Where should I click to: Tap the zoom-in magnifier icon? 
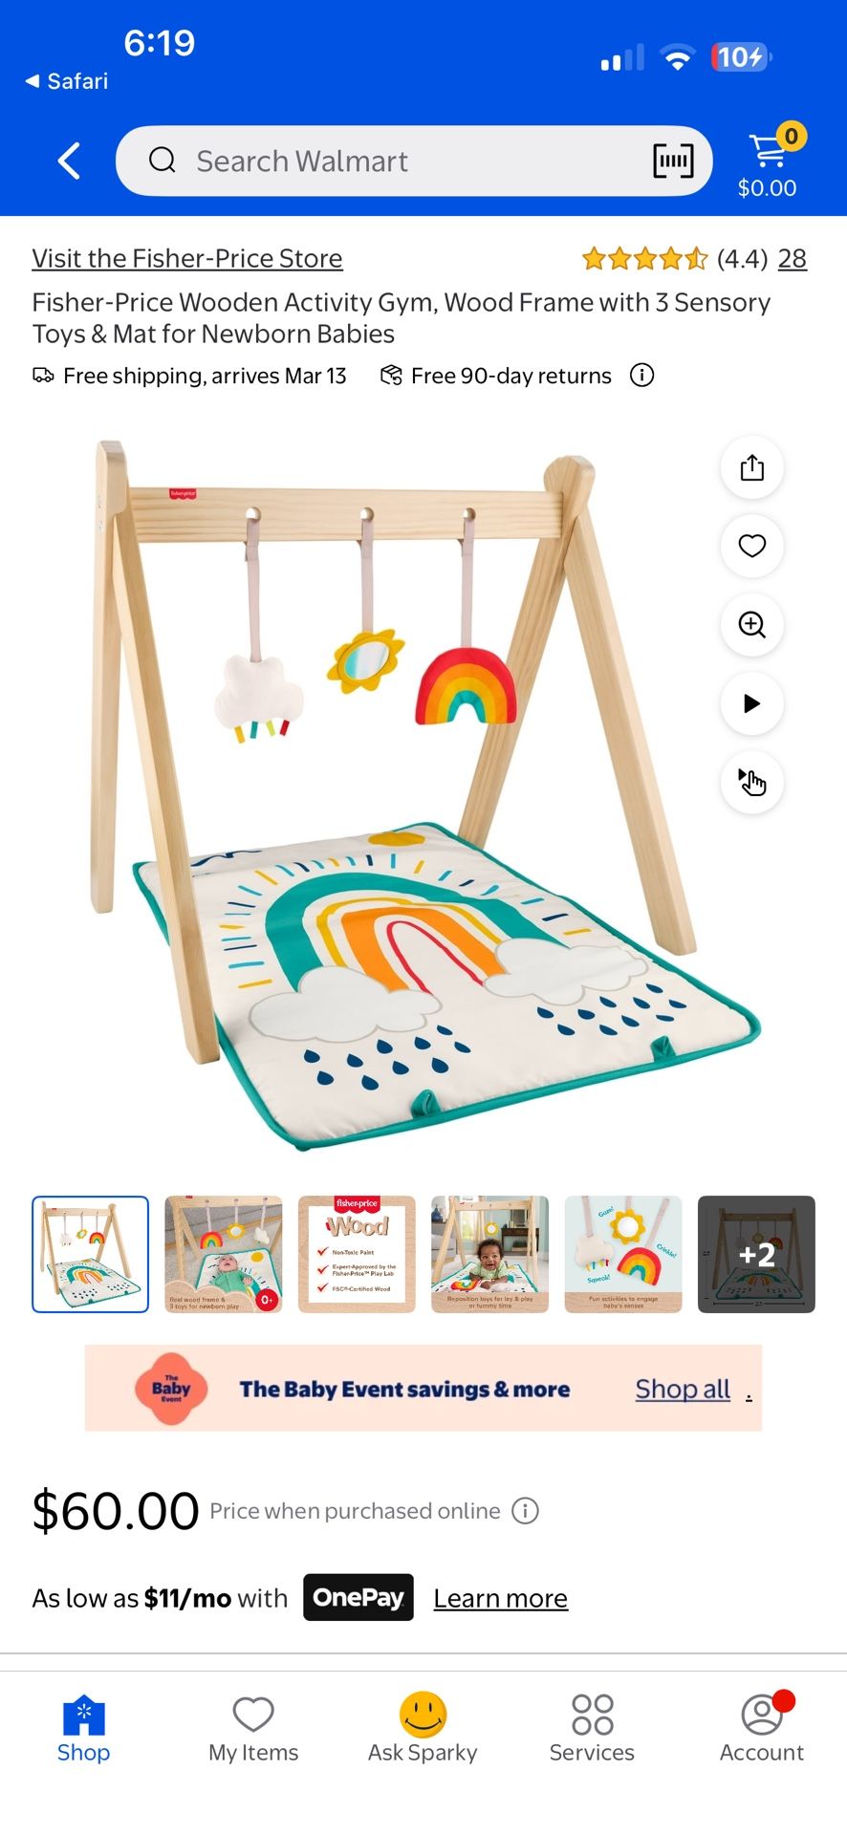click(x=752, y=625)
